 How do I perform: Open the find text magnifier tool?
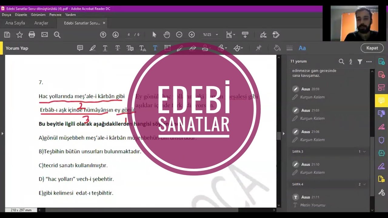tap(57, 35)
